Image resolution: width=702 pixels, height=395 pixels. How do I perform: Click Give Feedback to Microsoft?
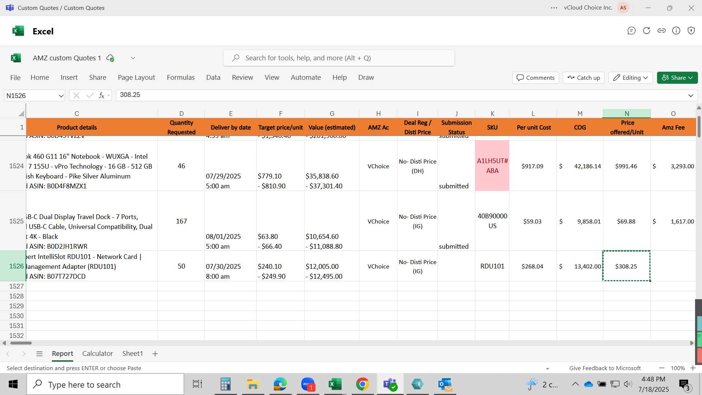[x=605, y=368]
